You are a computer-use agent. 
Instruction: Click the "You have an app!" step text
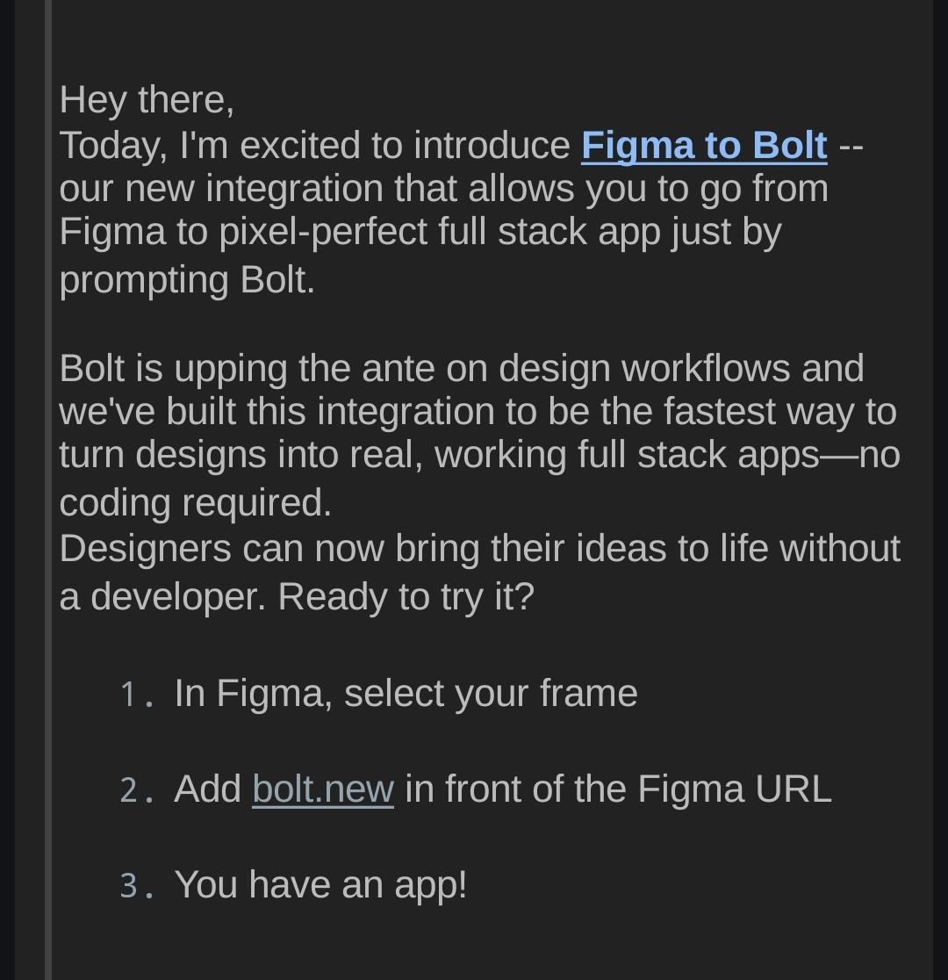tap(320, 885)
